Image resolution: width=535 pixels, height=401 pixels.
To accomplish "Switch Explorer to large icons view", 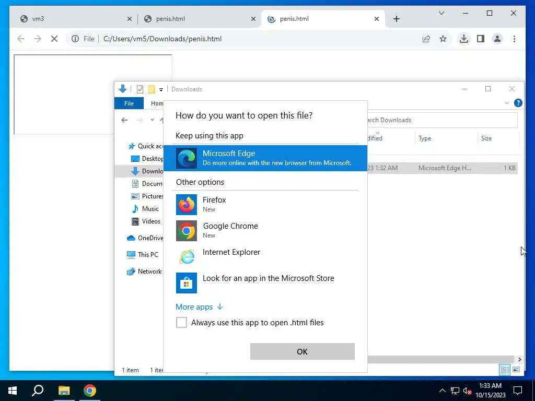I will pyautogui.click(x=516, y=370).
